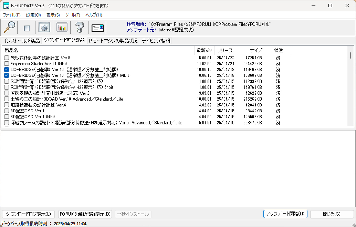Click release date 25/04/22
356x227 pixels.
pyautogui.click(x=225, y=58)
